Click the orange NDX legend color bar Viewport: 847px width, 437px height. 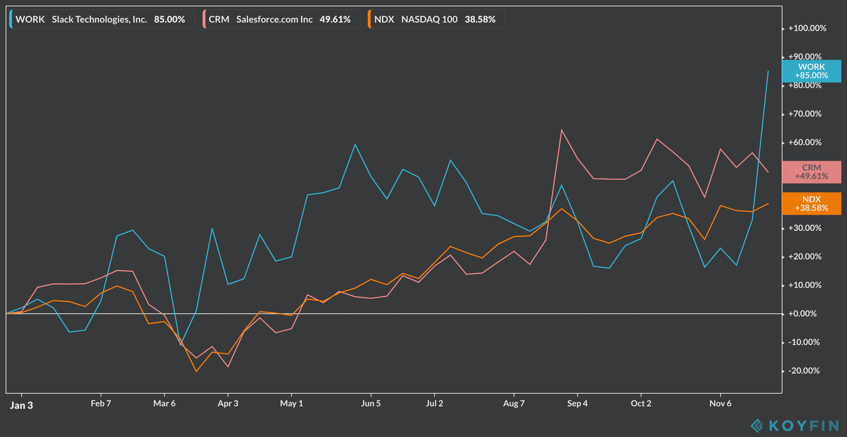(x=370, y=19)
